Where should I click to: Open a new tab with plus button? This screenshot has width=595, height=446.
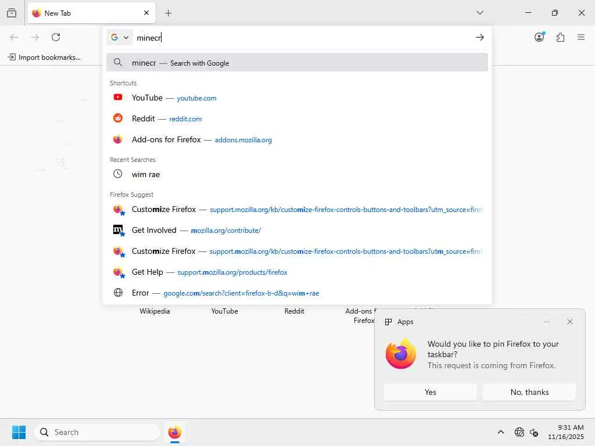point(169,13)
